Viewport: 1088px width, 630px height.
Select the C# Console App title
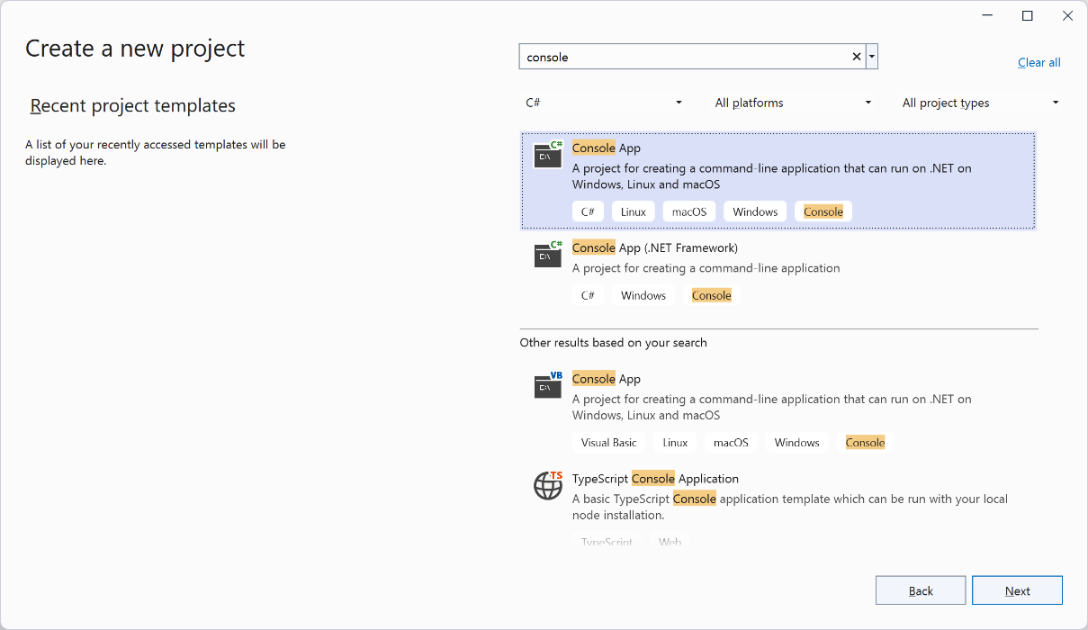click(607, 148)
